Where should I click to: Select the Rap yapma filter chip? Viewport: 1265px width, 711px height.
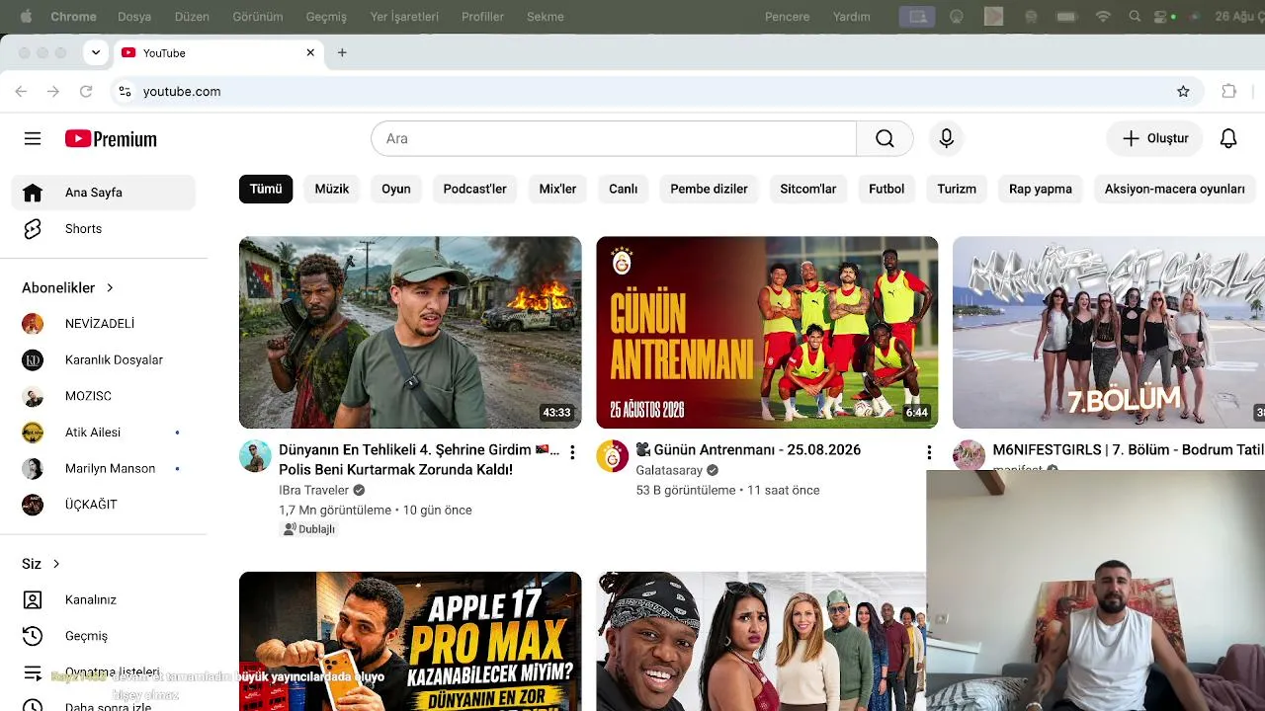[x=1041, y=189]
